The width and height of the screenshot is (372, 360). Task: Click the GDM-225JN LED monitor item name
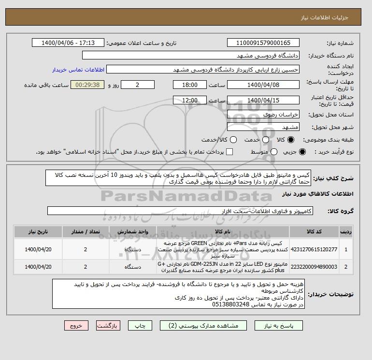[223, 267]
